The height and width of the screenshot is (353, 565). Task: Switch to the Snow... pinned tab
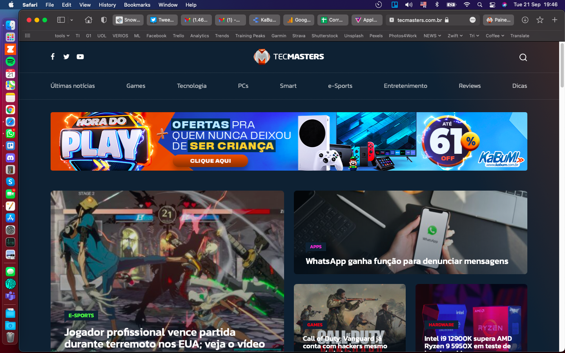(x=128, y=20)
